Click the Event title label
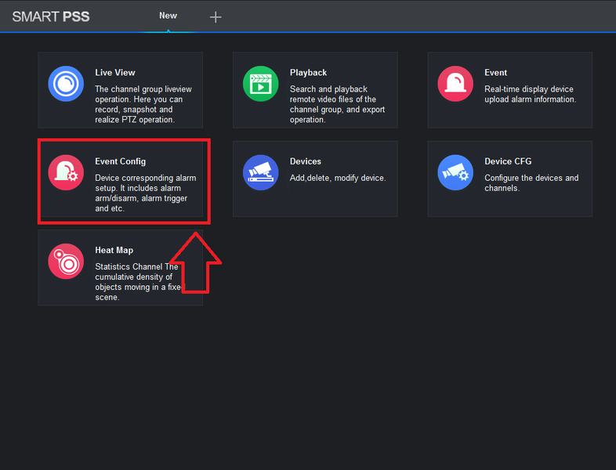Screen dimensions: 616x470 pyautogui.click(x=496, y=73)
